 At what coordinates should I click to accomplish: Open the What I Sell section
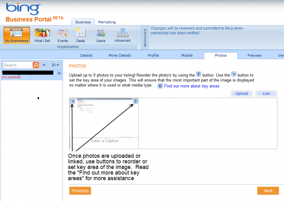(42, 35)
